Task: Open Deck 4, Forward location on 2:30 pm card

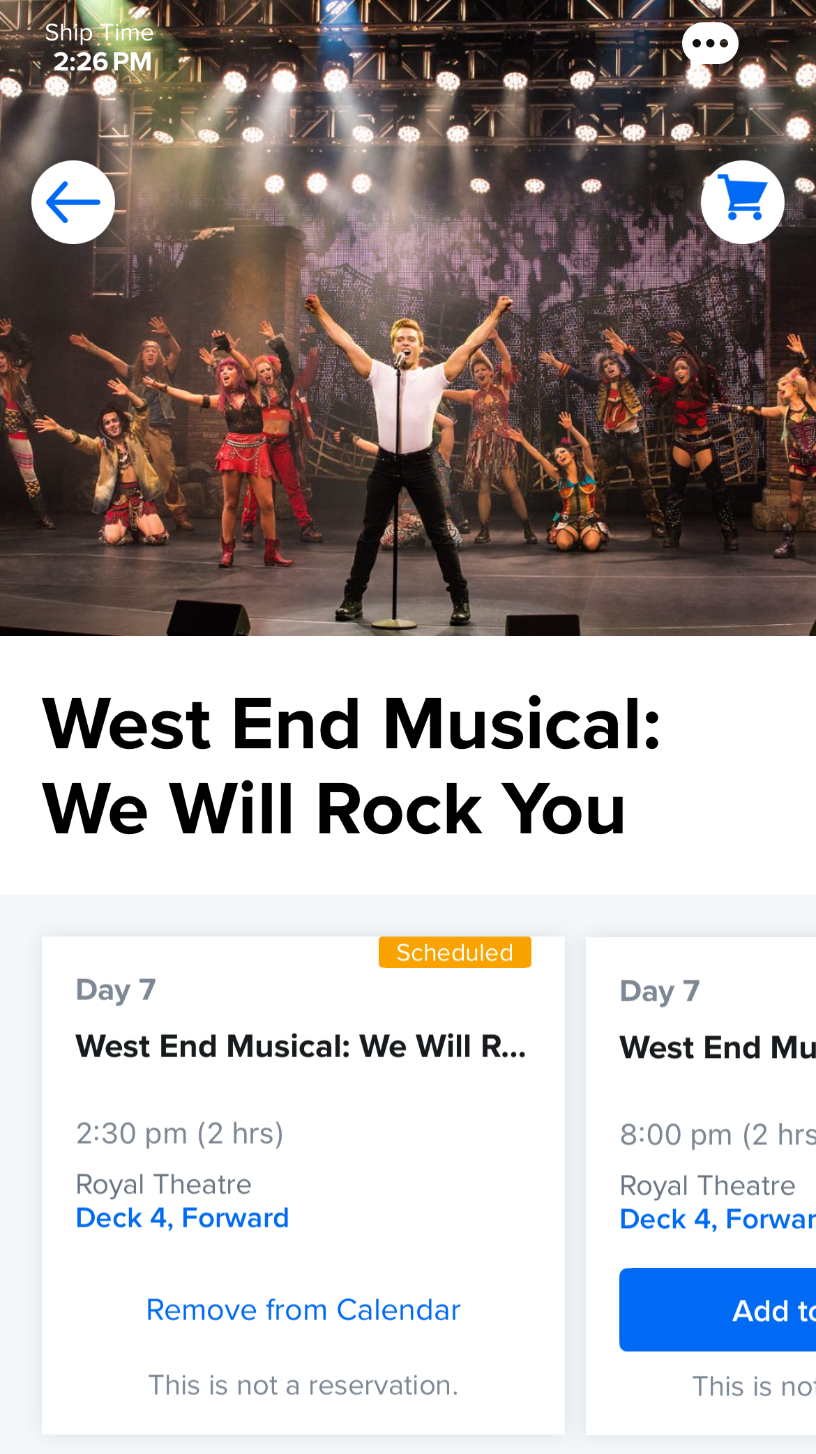Action: (x=183, y=1218)
